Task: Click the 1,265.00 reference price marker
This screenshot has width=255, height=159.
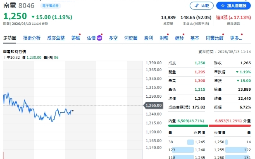Action: pos(153,106)
